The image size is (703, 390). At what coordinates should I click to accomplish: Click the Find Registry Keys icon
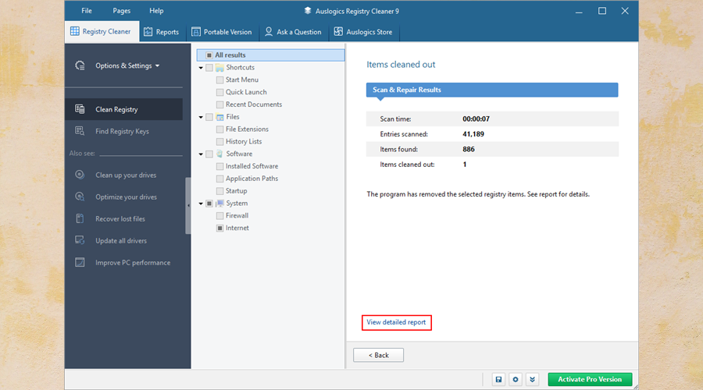[80, 131]
